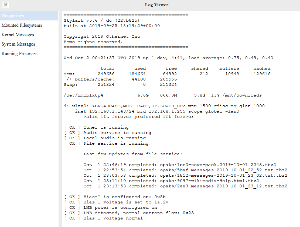This screenshot has height=227, width=300.
Task: Click the Mem row of memory table
Action: pyautogui.click(x=167, y=74)
